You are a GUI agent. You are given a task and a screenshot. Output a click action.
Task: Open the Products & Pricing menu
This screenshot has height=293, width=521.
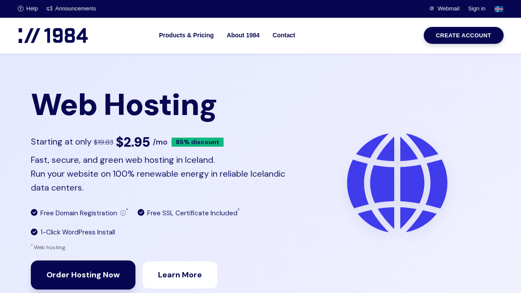coord(186,35)
